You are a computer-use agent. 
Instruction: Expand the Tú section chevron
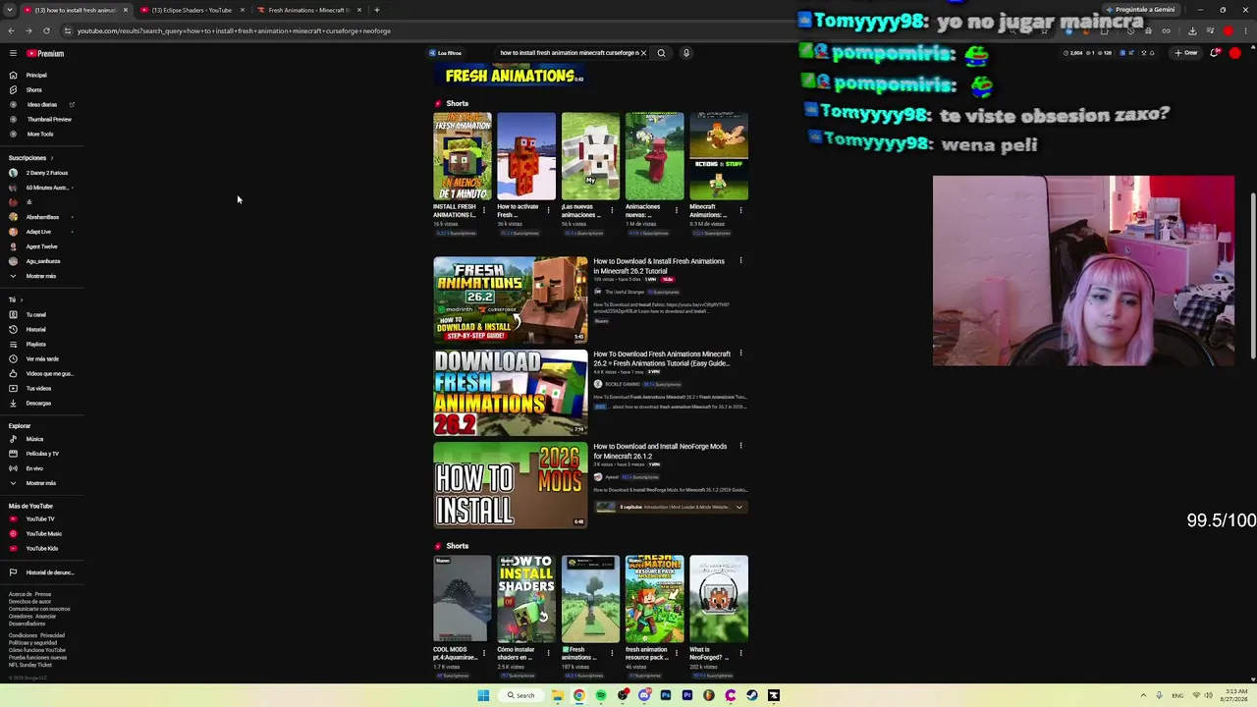(x=22, y=299)
